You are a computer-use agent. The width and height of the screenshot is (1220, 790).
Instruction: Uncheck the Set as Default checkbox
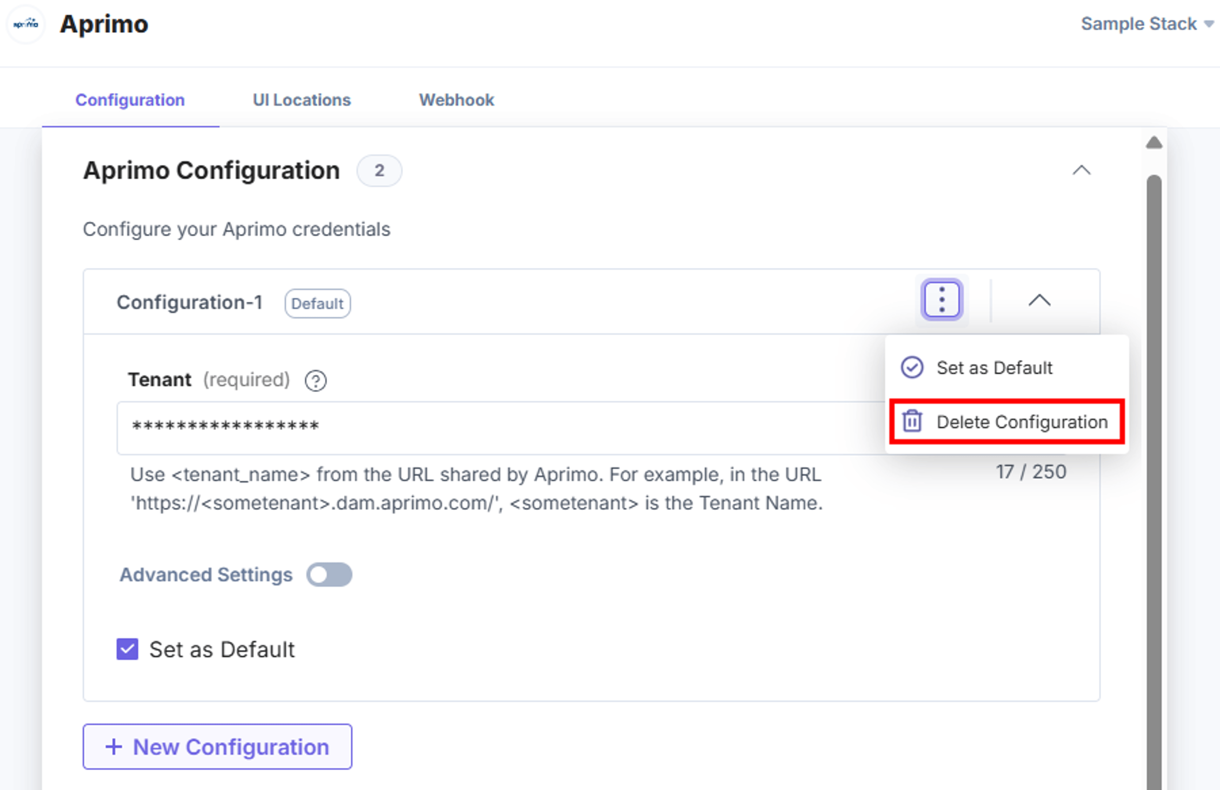[x=127, y=649]
